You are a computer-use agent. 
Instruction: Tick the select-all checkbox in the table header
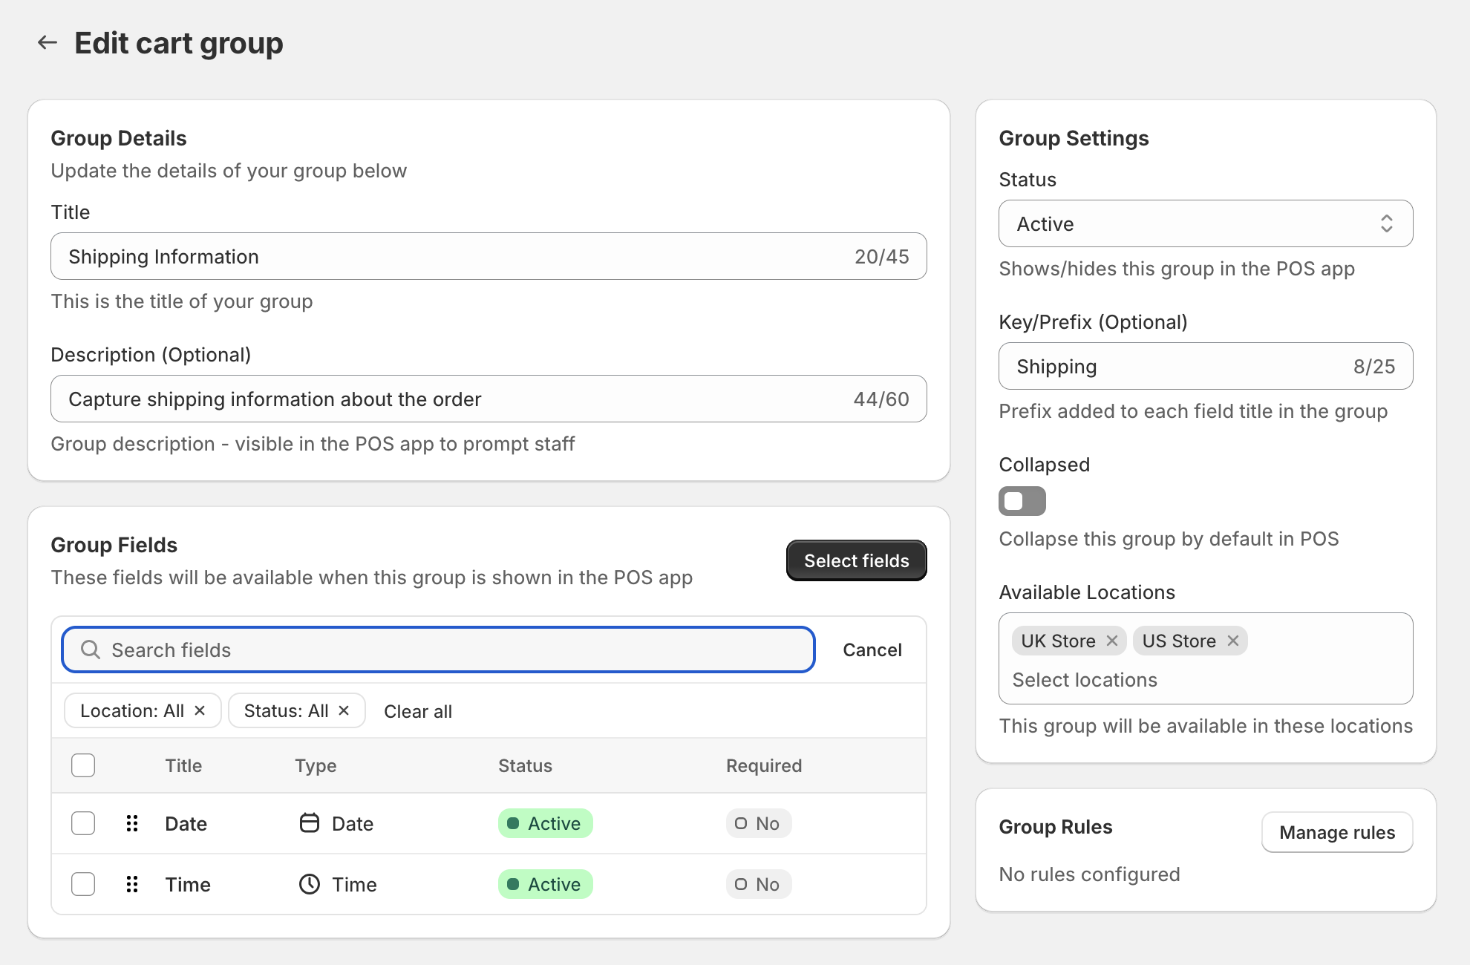83,765
